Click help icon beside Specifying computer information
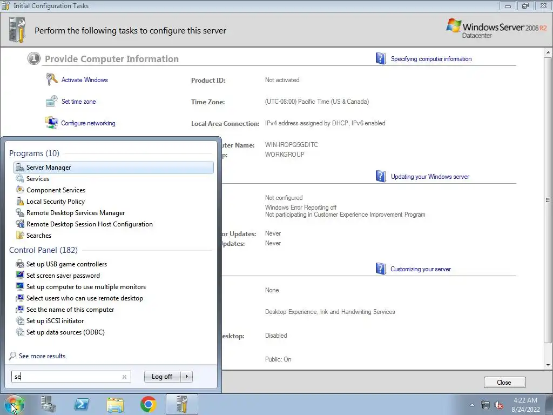Screen dimensions: 553x415 (381, 58)
